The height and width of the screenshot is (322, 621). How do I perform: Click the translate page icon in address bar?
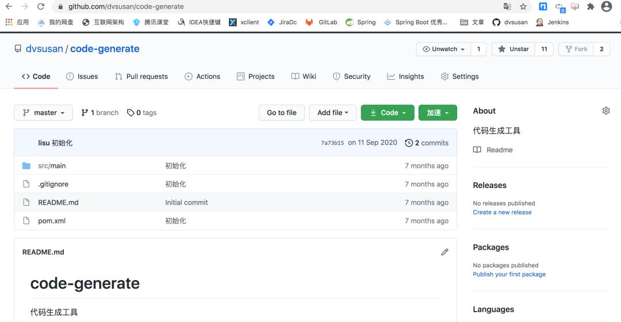tap(507, 7)
